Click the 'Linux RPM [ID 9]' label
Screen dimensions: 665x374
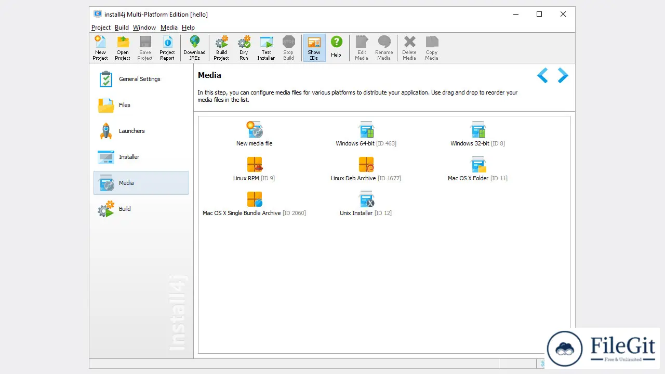coord(254,178)
